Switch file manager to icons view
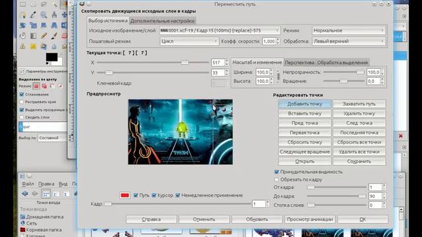 click(x=46, y=194)
